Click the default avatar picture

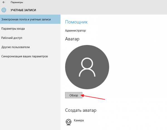point(87,67)
